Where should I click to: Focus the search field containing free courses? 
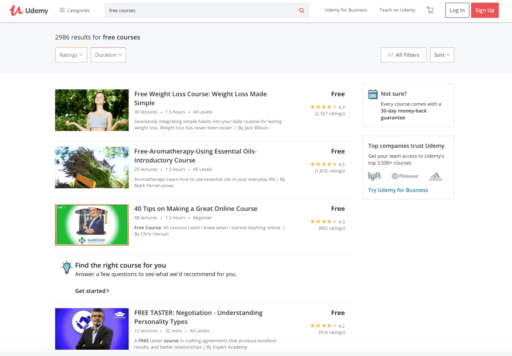click(200, 11)
